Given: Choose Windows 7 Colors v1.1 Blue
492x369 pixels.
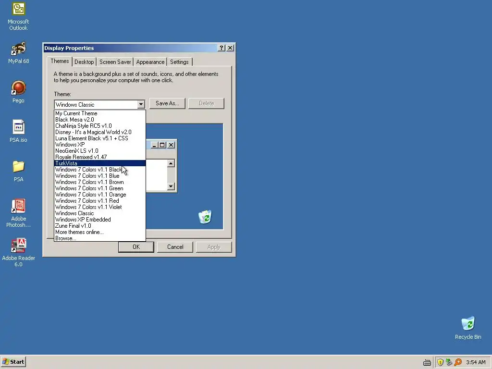Looking at the screenshot, I should pos(100,176).
